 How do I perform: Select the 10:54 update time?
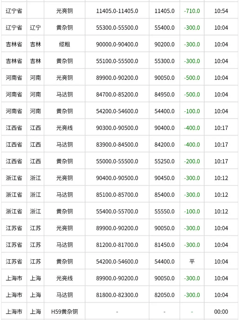221,11
